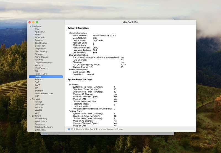The height and width of the screenshot is (153, 221).
Task: Select FireWire in the sidebar
Action: tap(39, 60)
